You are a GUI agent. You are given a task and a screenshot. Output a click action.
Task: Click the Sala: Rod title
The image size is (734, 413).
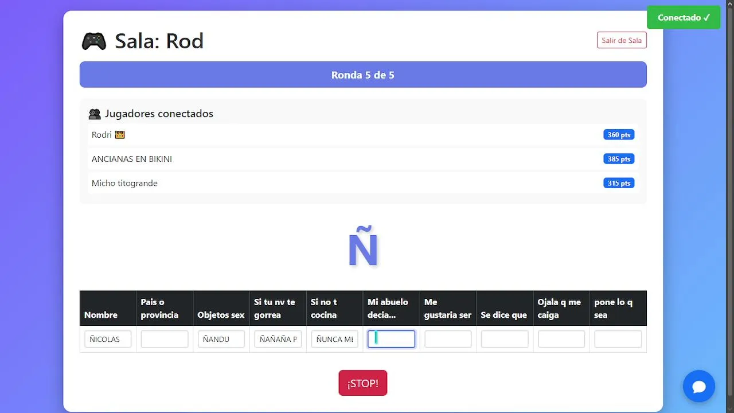coord(159,41)
